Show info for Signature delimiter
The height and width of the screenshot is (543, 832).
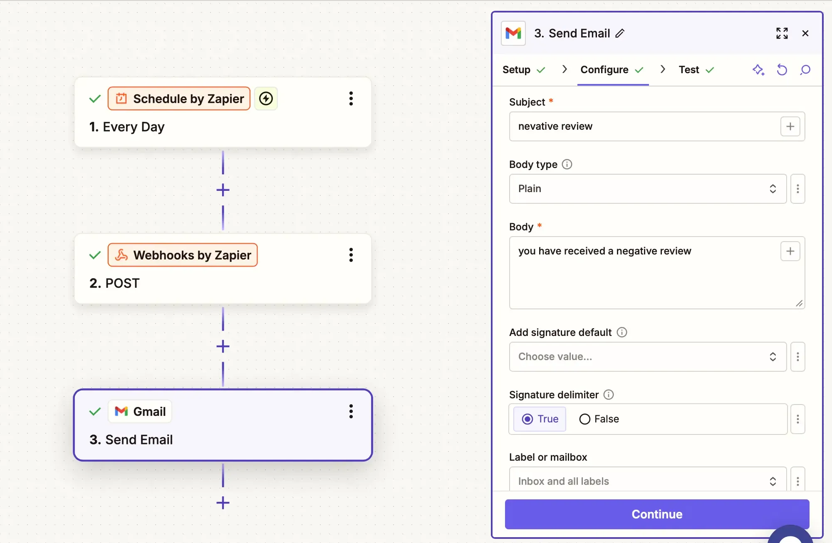pos(609,395)
